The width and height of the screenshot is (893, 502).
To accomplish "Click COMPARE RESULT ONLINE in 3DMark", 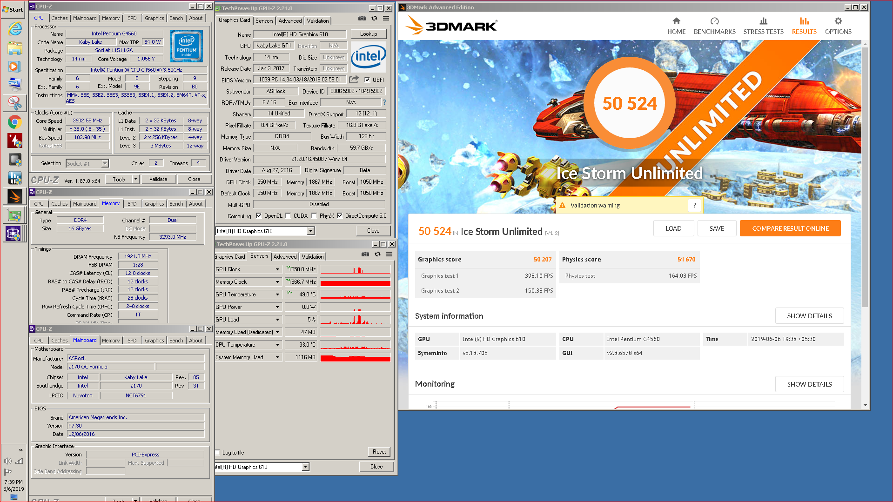I will (x=790, y=228).
